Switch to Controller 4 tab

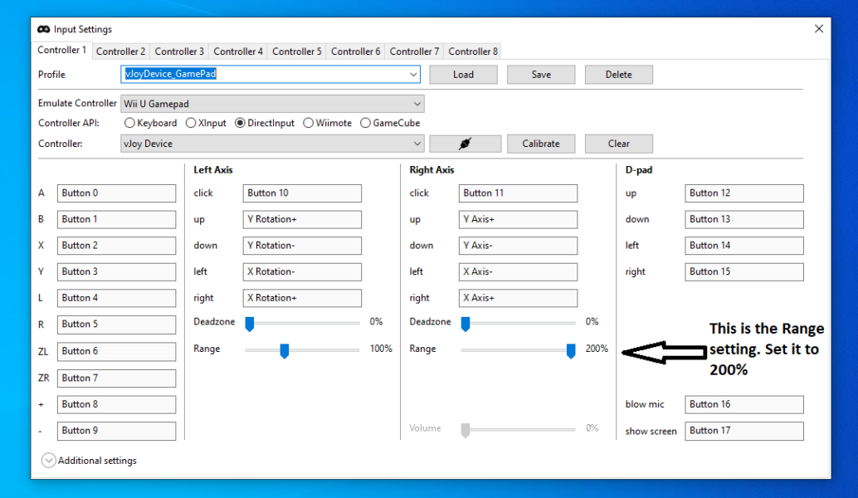tap(238, 51)
